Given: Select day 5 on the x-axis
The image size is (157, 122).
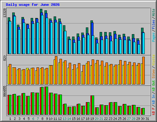Looking at the screenshot, I should click(29, 119).
